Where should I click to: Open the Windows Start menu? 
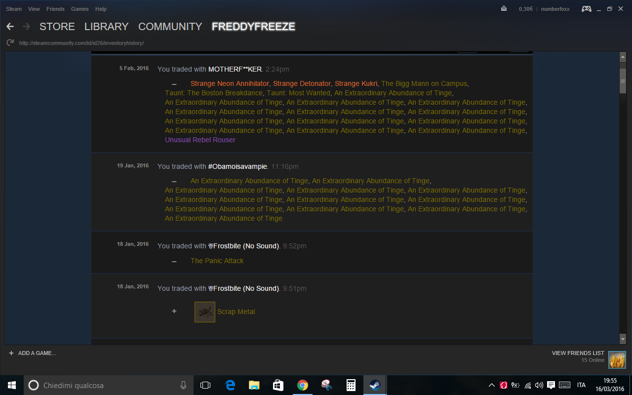coord(12,385)
